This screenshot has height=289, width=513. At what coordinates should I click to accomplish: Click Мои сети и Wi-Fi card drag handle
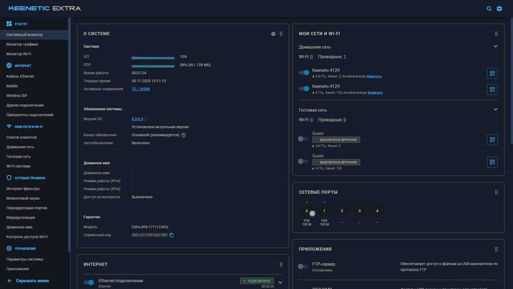click(x=496, y=34)
